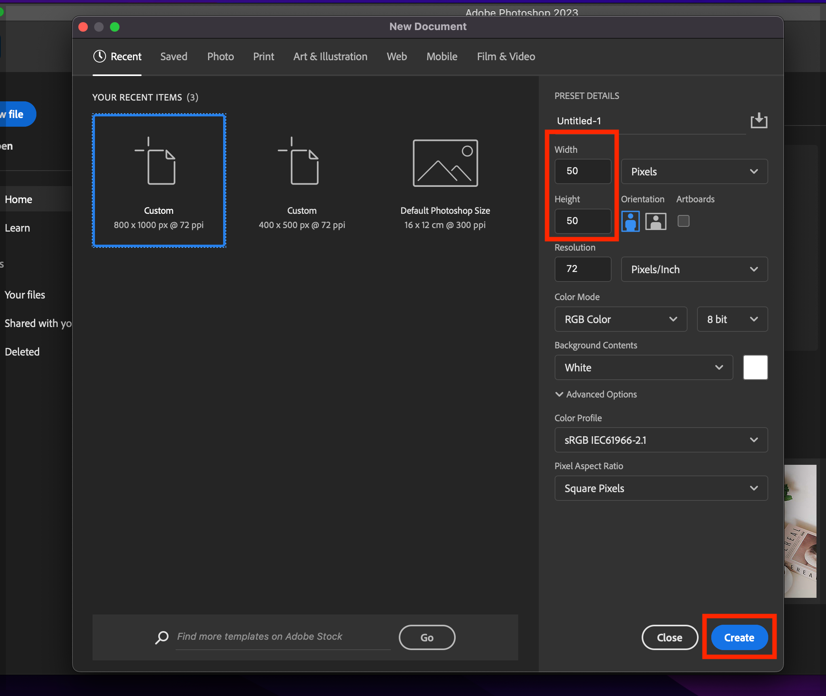Click the blue Create button
Image resolution: width=826 pixels, height=696 pixels.
tap(739, 637)
